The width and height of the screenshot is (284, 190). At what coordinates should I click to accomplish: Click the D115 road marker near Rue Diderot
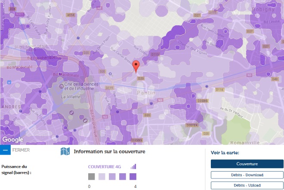(x=155, y=54)
